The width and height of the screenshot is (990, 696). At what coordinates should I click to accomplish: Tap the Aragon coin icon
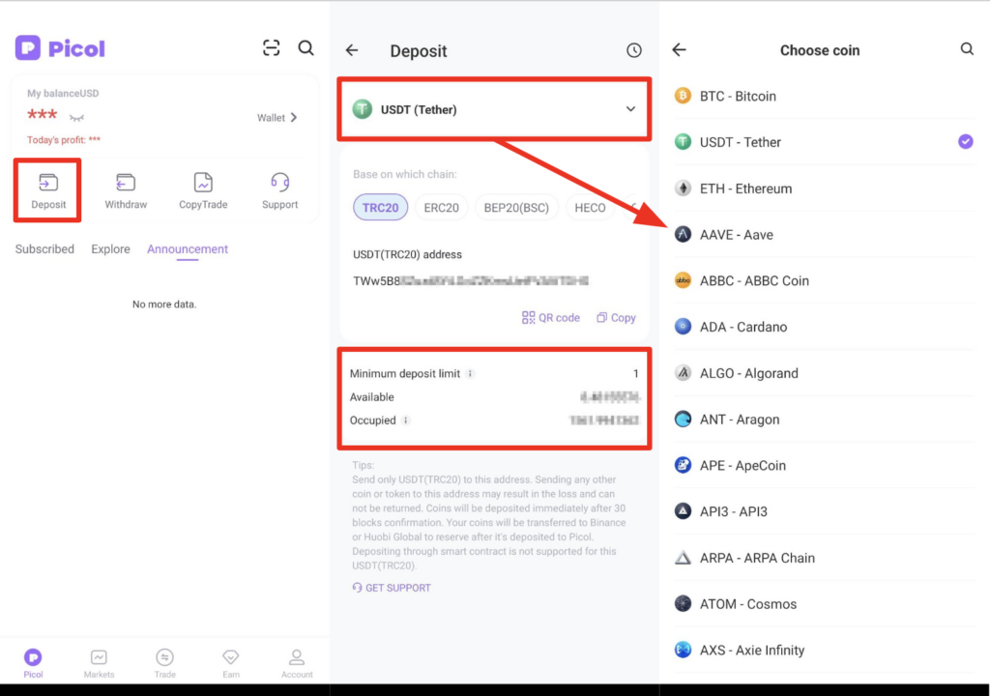pyautogui.click(x=683, y=419)
